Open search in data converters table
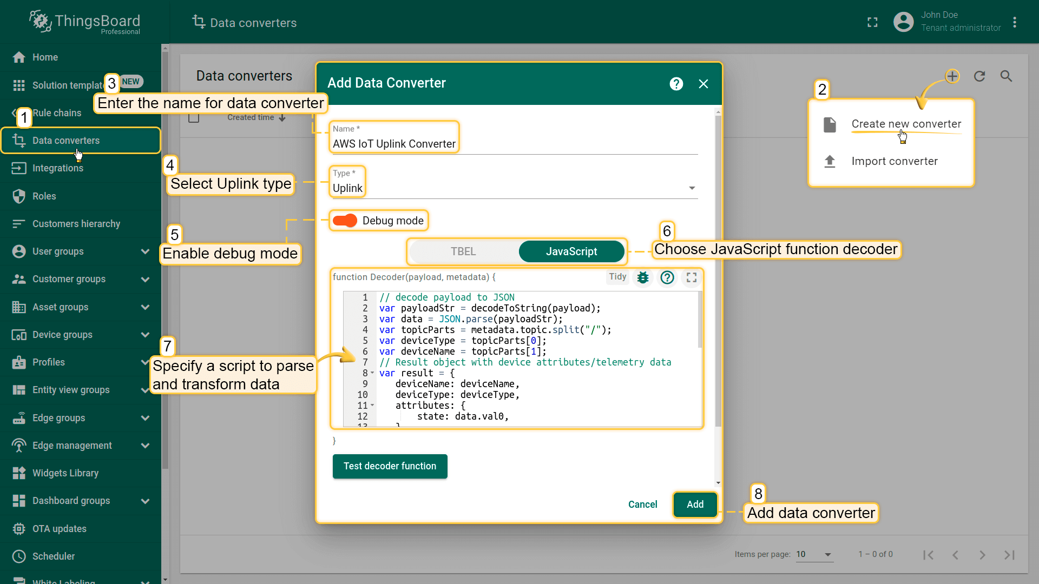Image resolution: width=1039 pixels, height=584 pixels. pyautogui.click(x=1006, y=76)
